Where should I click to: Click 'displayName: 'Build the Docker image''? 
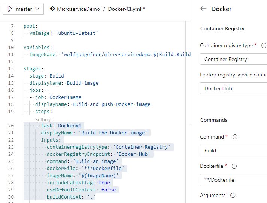94,133
